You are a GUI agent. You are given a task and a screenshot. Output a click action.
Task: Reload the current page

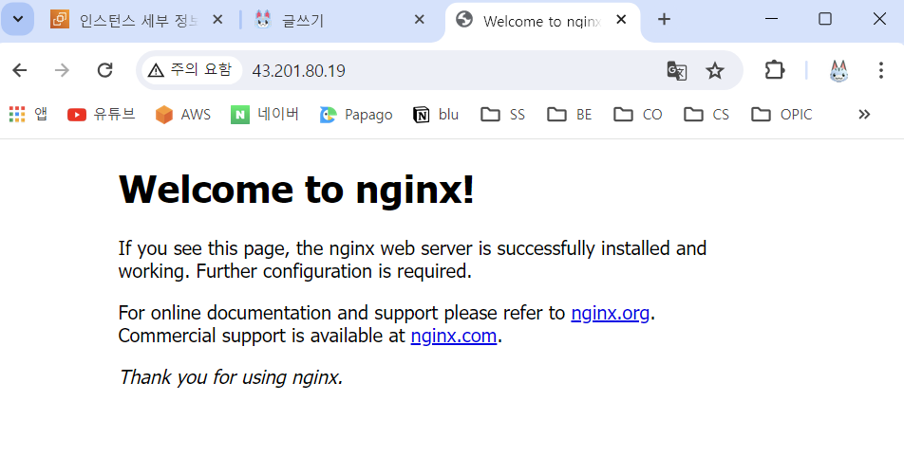tap(104, 70)
